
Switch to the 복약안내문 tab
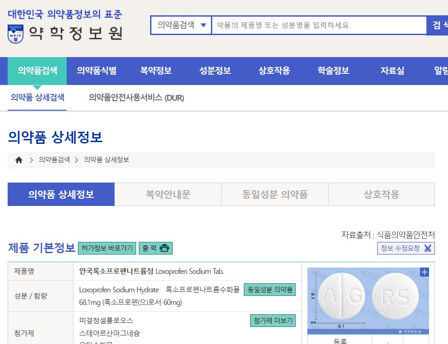point(168,194)
